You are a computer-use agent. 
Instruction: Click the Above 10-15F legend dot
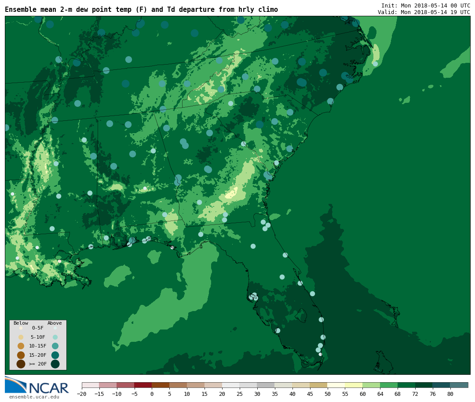(55, 346)
